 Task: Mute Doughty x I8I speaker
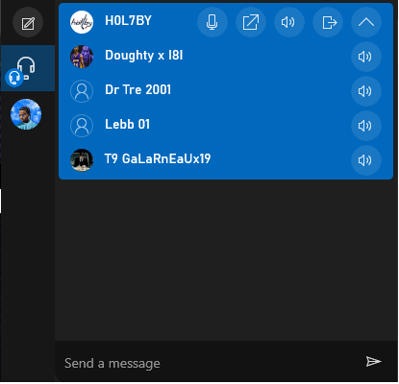point(366,57)
